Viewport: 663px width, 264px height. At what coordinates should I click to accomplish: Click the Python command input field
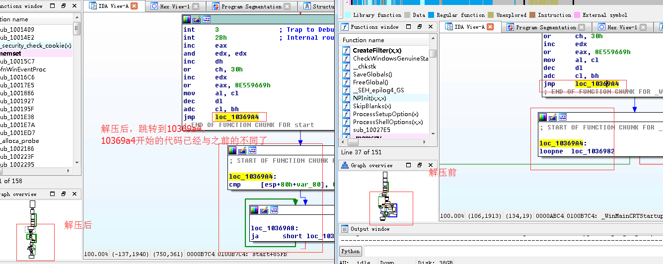point(512,251)
